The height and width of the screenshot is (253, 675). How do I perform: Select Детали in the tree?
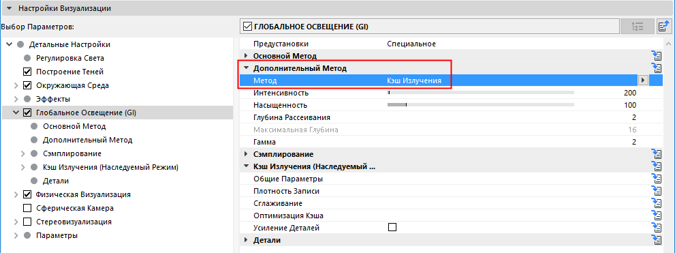pos(56,181)
